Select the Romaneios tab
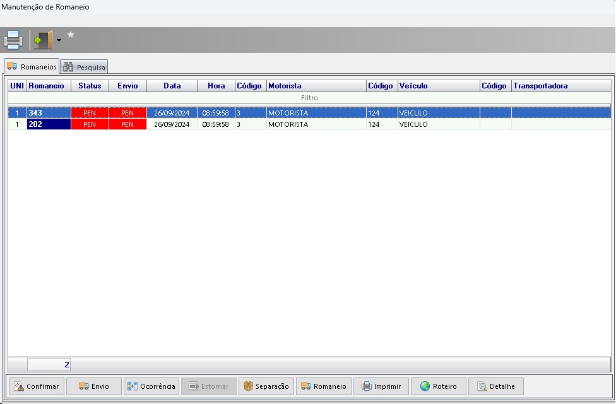Image resolution: width=616 pixels, height=404 pixels. coord(32,66)
